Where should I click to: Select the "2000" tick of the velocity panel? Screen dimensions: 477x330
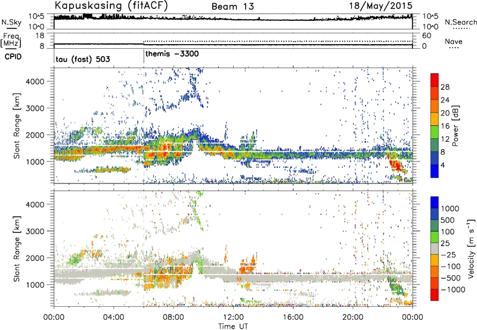pos(35,258)
